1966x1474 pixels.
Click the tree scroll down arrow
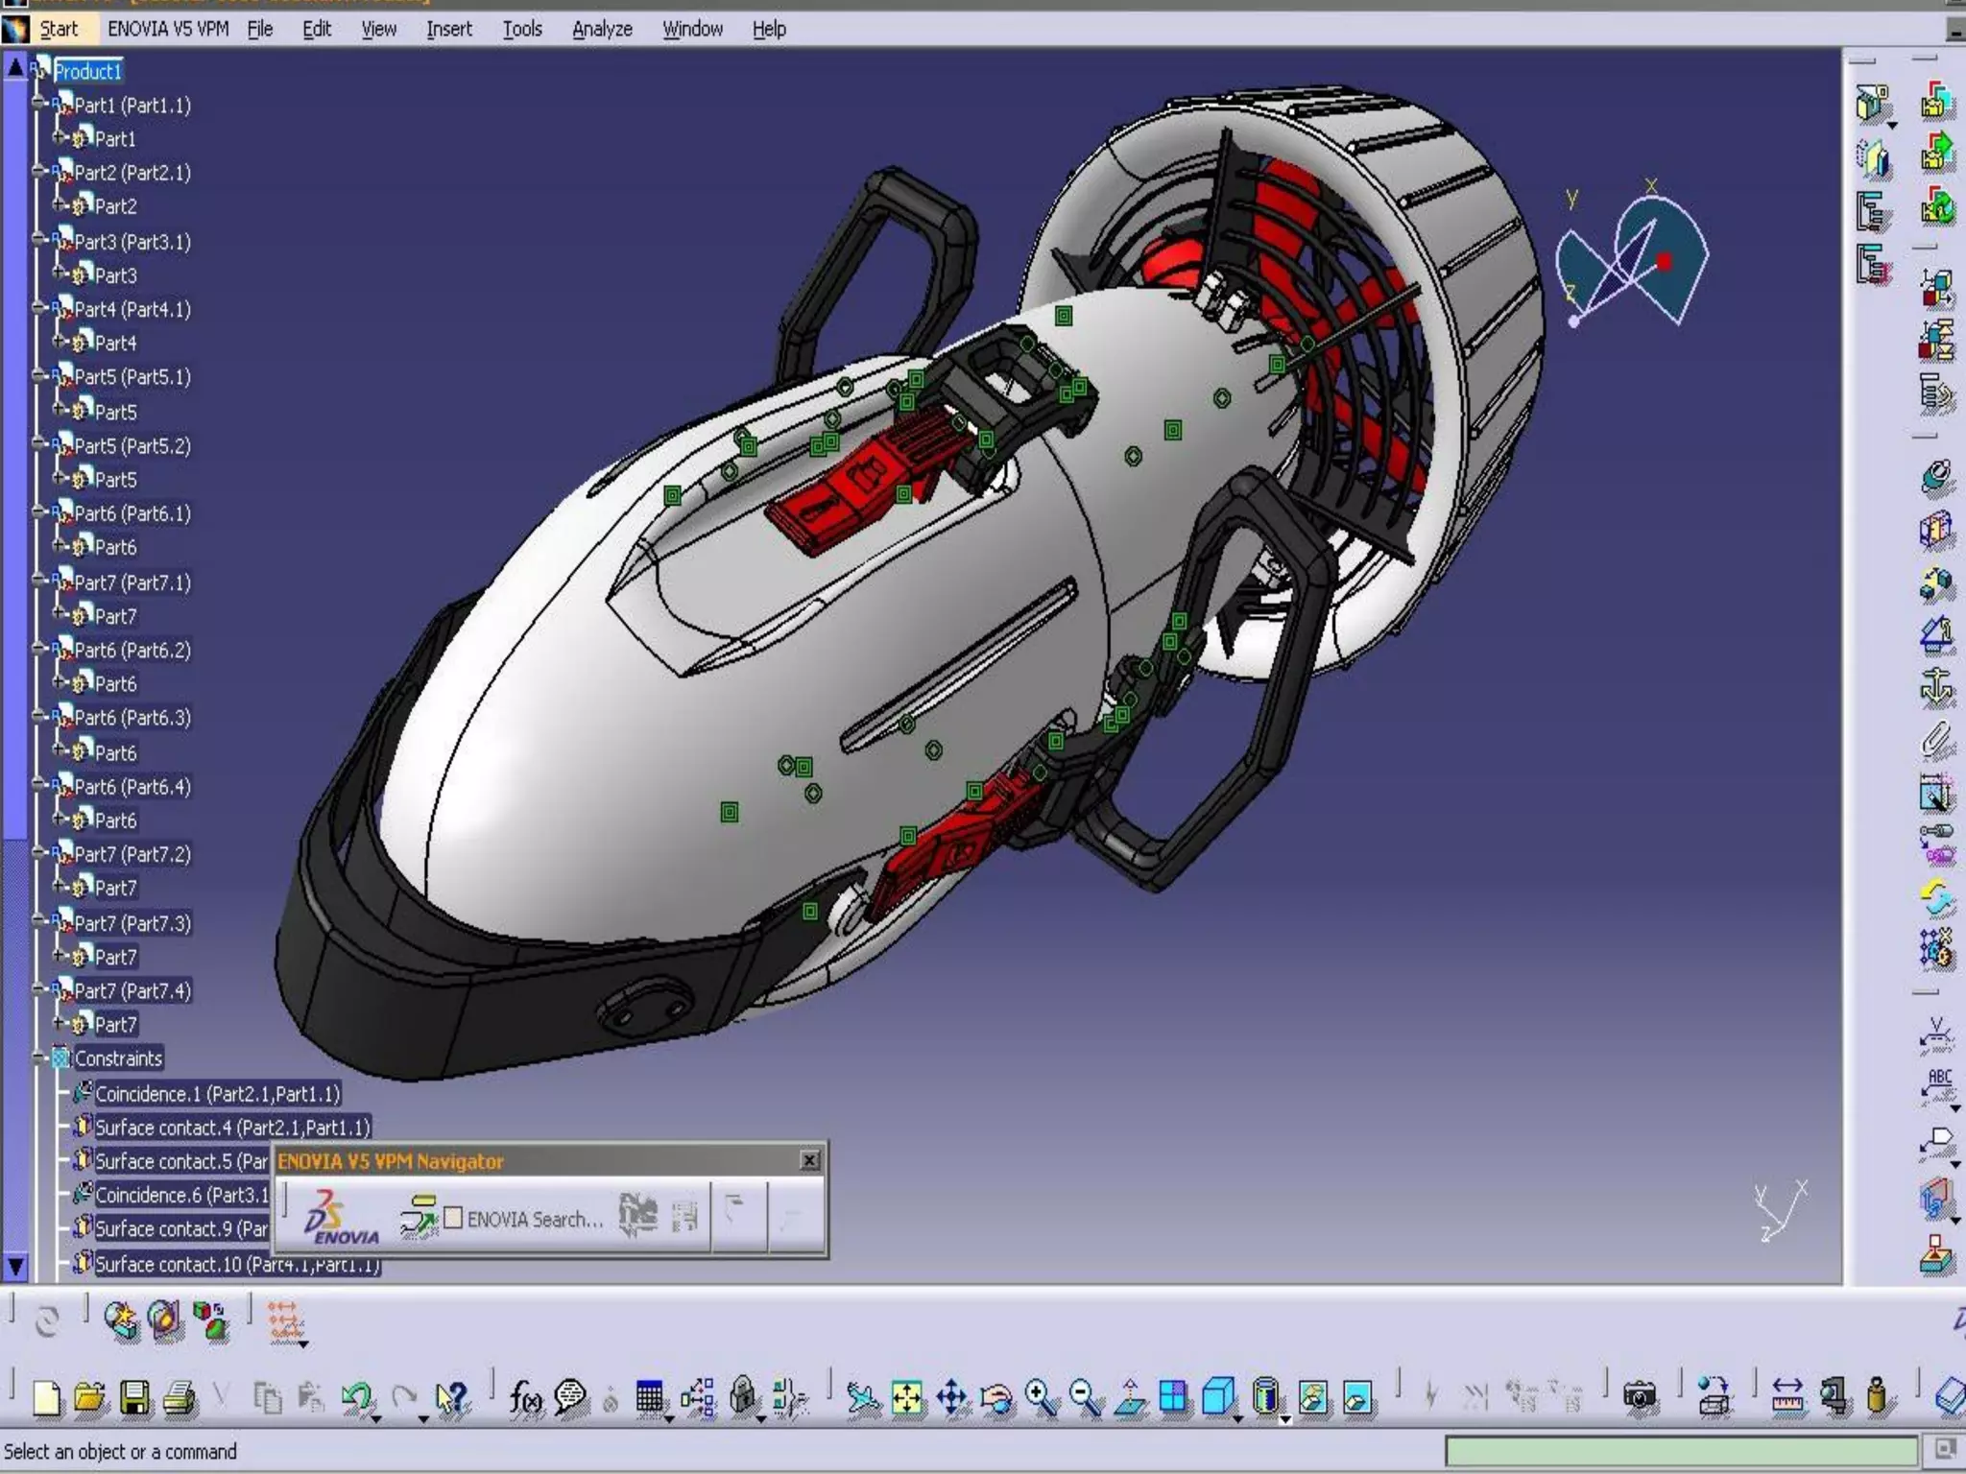point(15,1267)
